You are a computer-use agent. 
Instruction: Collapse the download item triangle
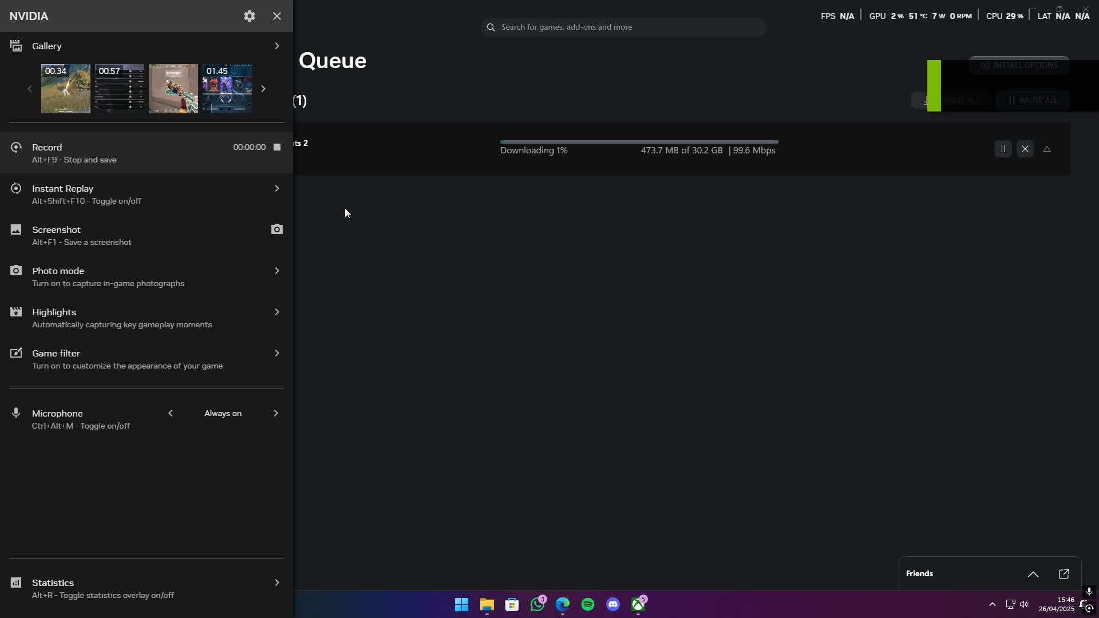[1047, 149]
